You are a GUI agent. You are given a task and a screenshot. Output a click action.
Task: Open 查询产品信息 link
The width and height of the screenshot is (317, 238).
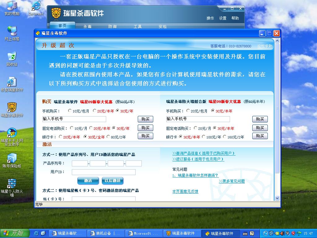204,153
